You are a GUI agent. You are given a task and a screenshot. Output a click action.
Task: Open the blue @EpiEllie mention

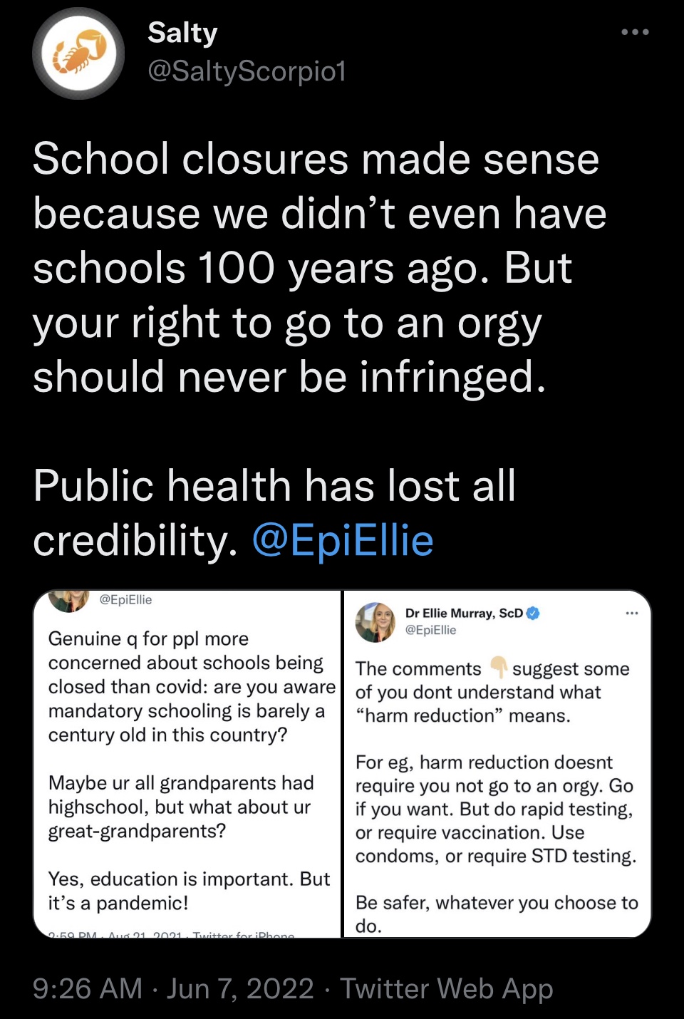click(x=343, y=540)
